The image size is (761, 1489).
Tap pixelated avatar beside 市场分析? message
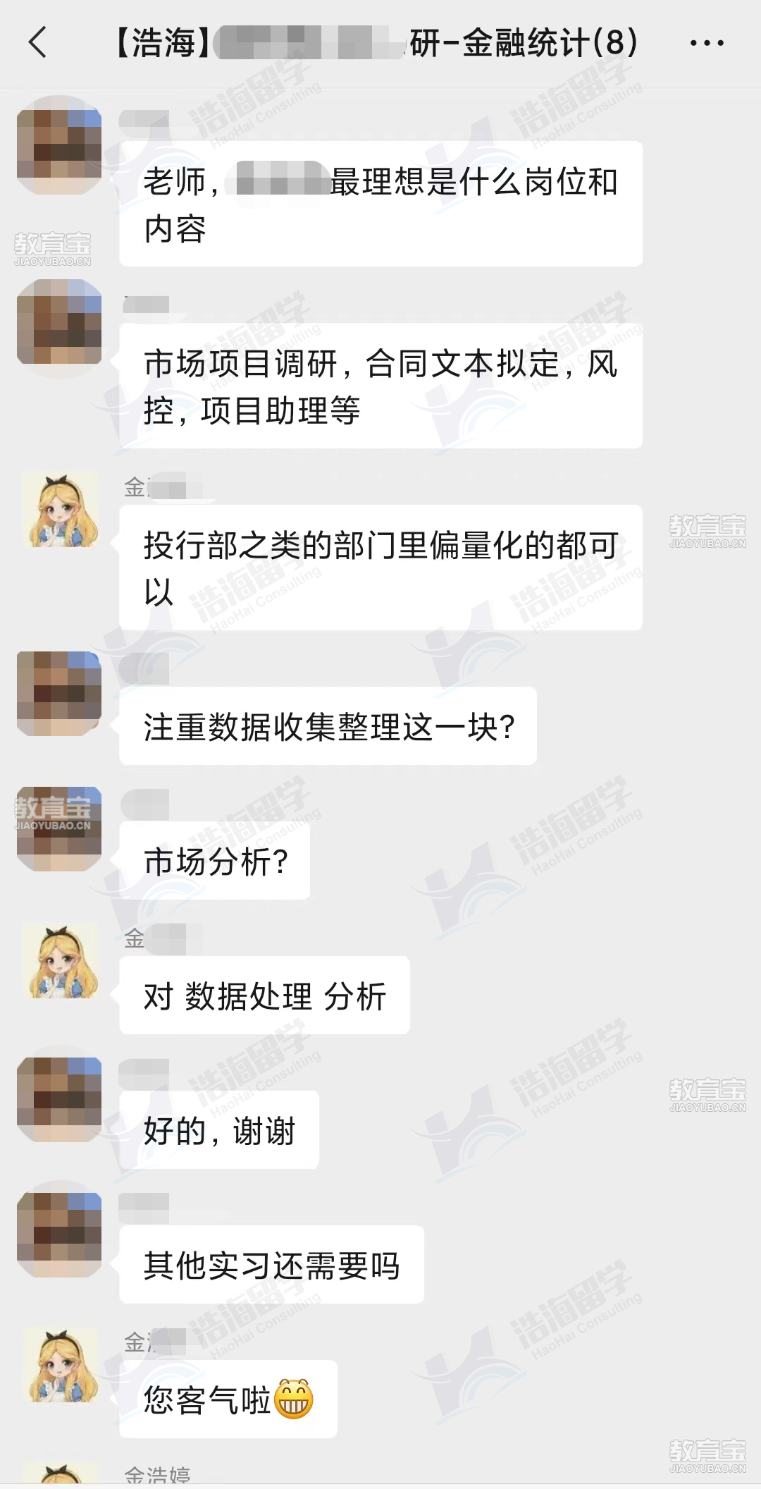pyautogui.click(x=59, y=829)
